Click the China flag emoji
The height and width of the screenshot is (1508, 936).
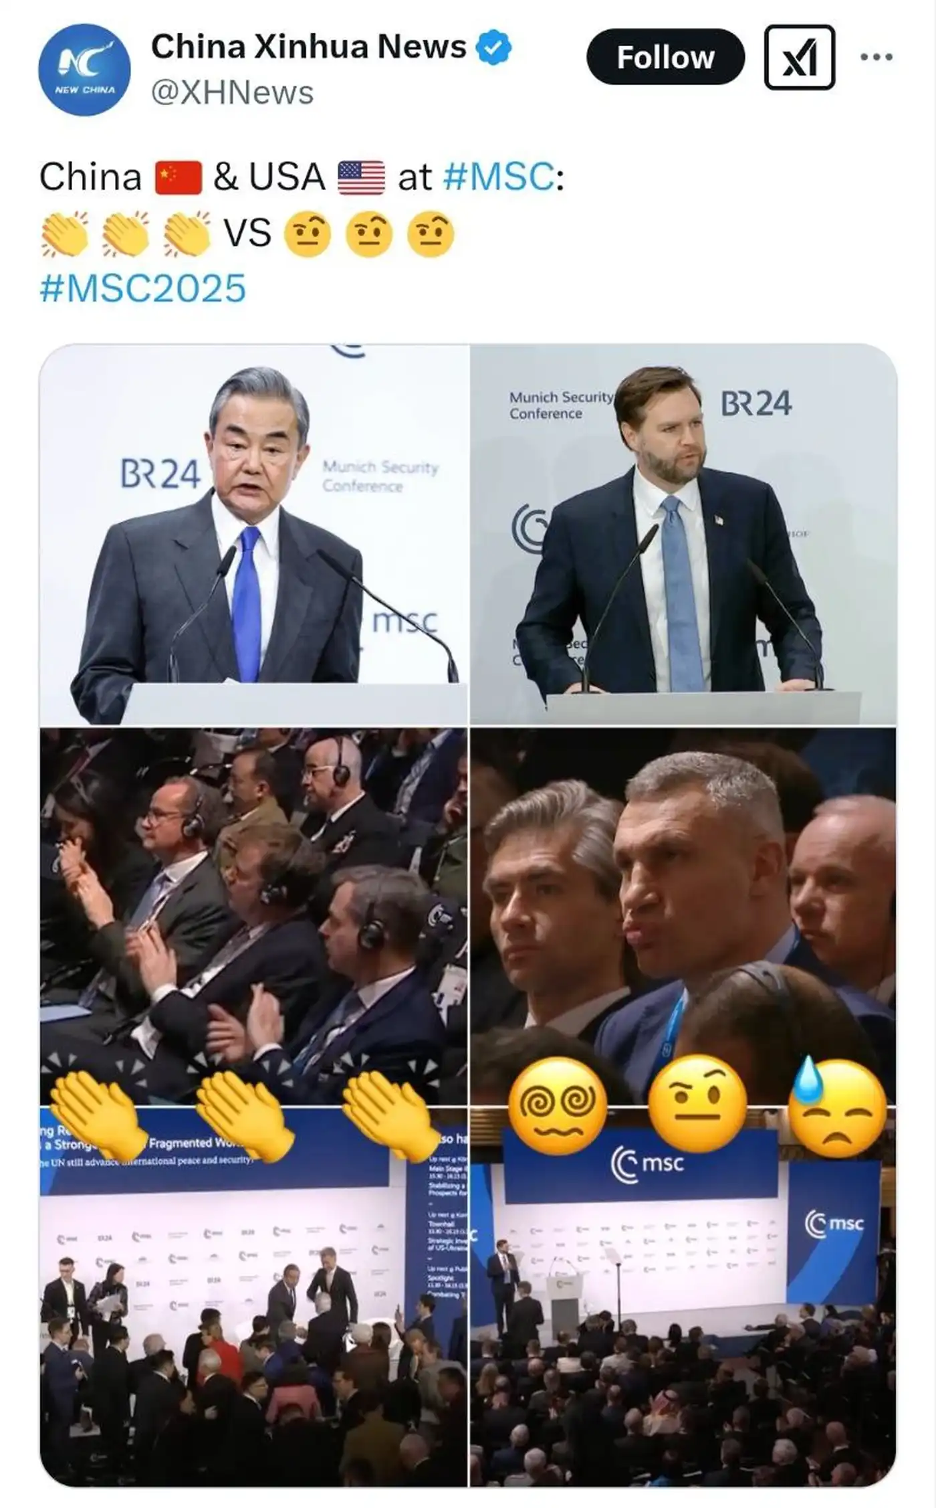click(179, 178)
